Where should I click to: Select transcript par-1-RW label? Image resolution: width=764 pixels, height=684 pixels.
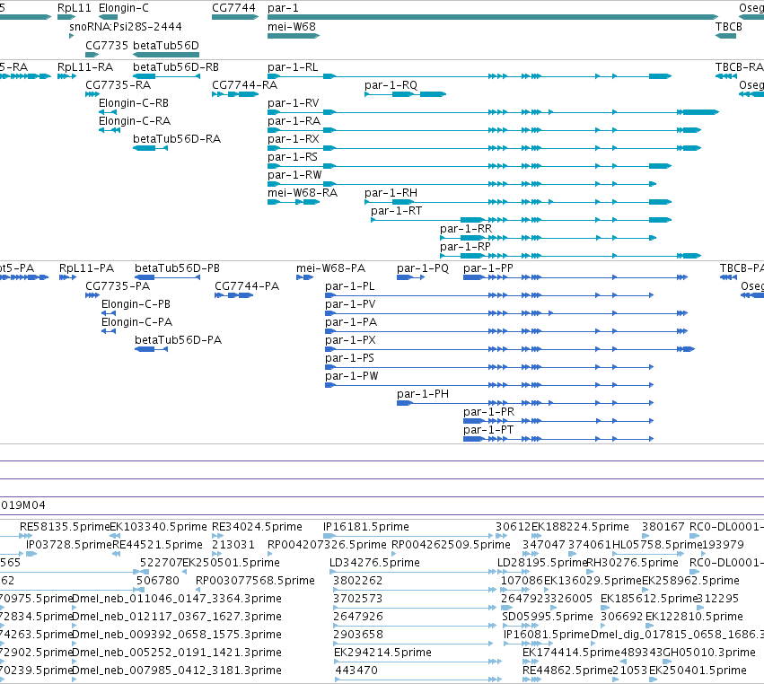[x=294, y=174]
